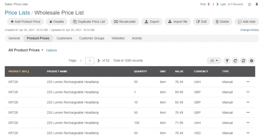Go to next price list record arrow
This screenshot has width=262, height=138.
[217, 4]
